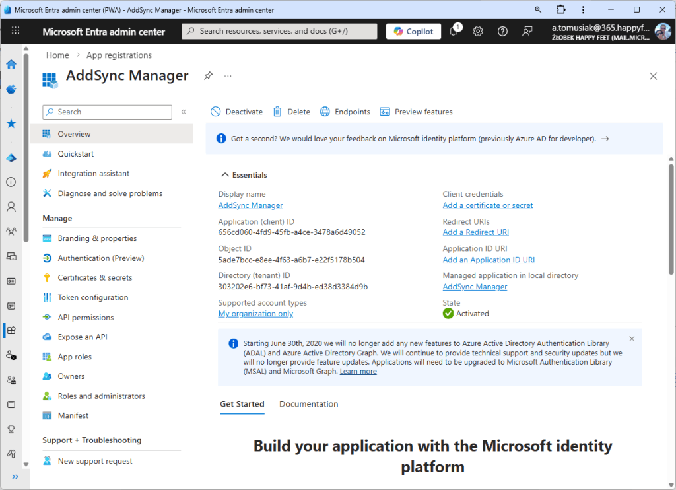Collapse the left menu with double chevron

pyautogui.click(x=184, y=112)
